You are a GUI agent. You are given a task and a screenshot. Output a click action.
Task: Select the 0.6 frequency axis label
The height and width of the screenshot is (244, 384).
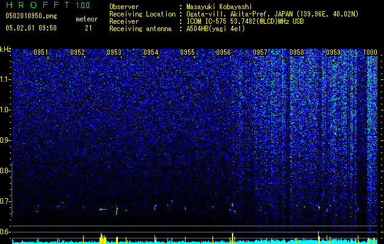click(4, 232)
